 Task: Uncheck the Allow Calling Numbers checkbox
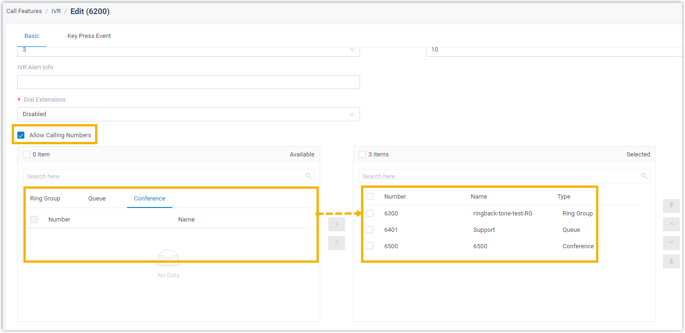[21, 135]
